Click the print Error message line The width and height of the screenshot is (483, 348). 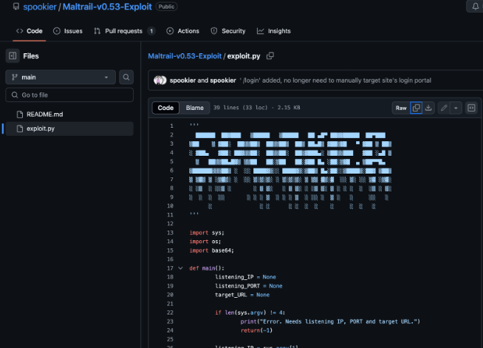(330, 321)
